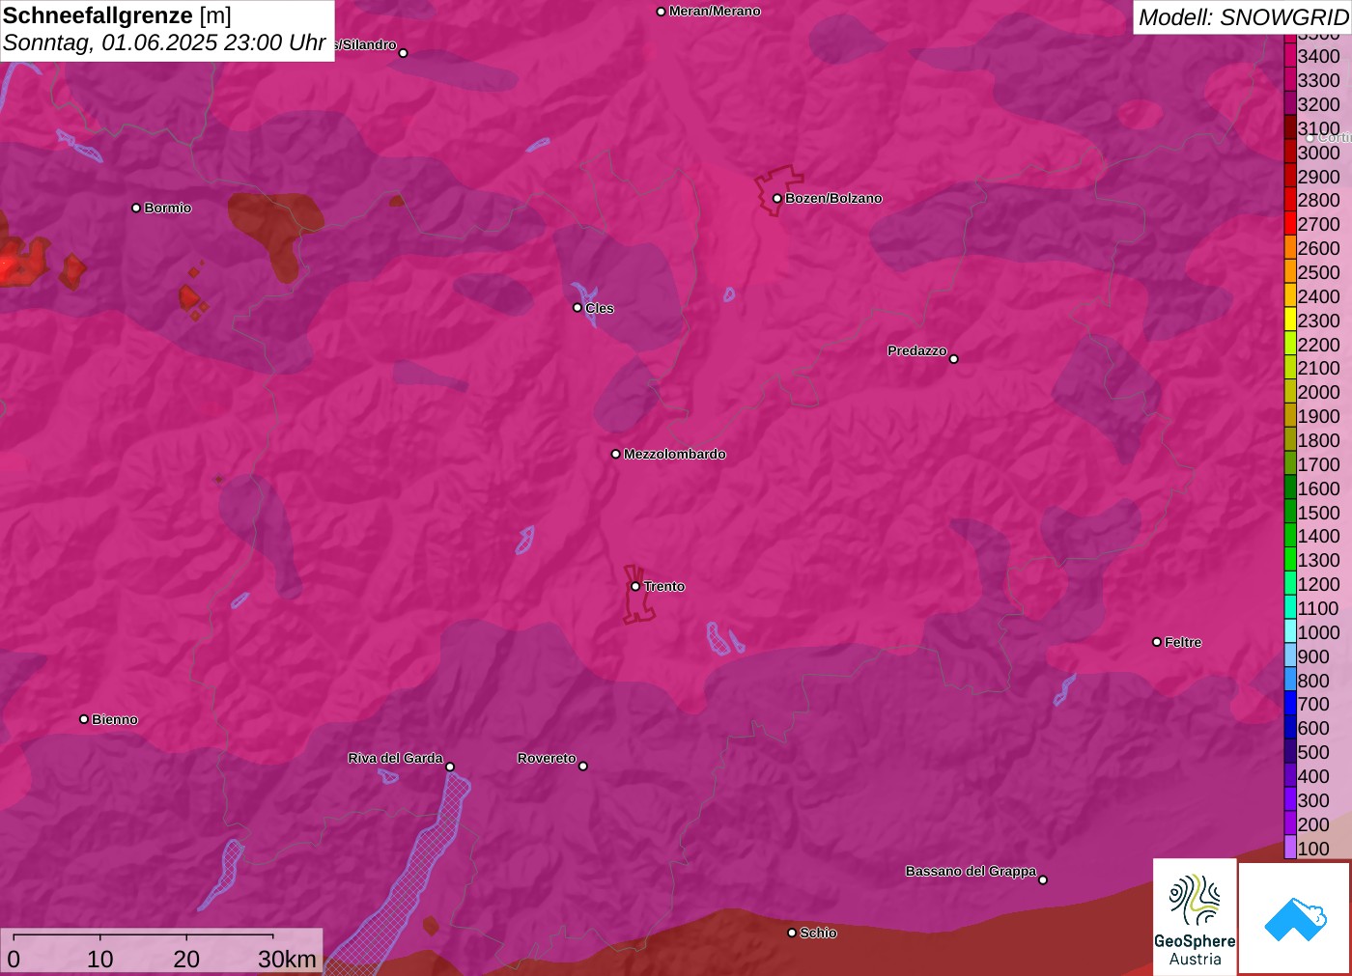Click the 700 blue legend swatch

1289,704
